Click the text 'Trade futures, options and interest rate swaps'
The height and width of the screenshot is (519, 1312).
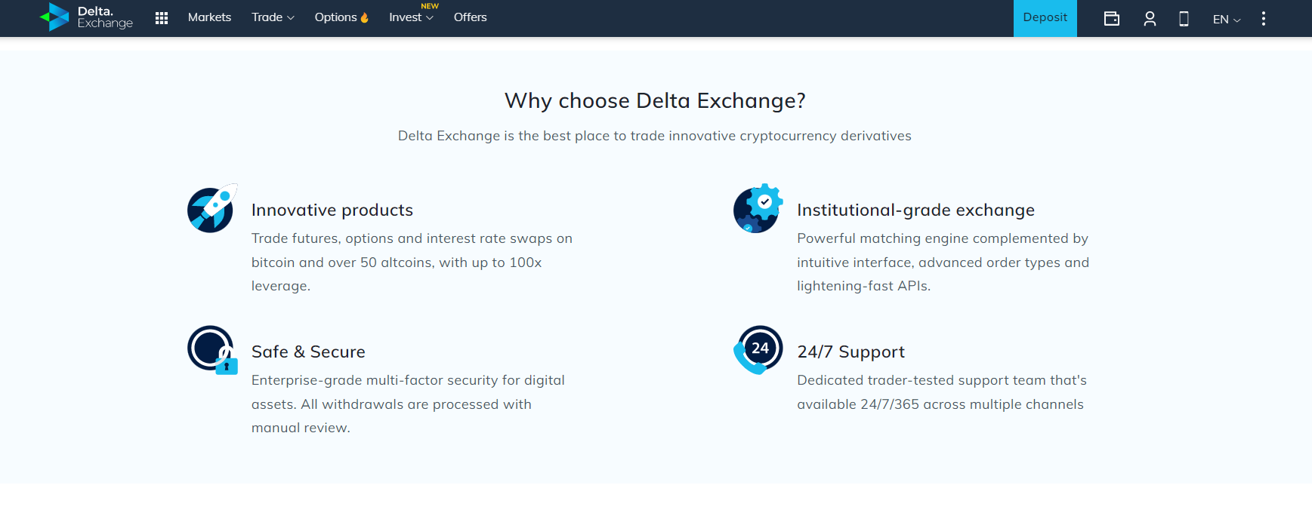pos(402,238)
